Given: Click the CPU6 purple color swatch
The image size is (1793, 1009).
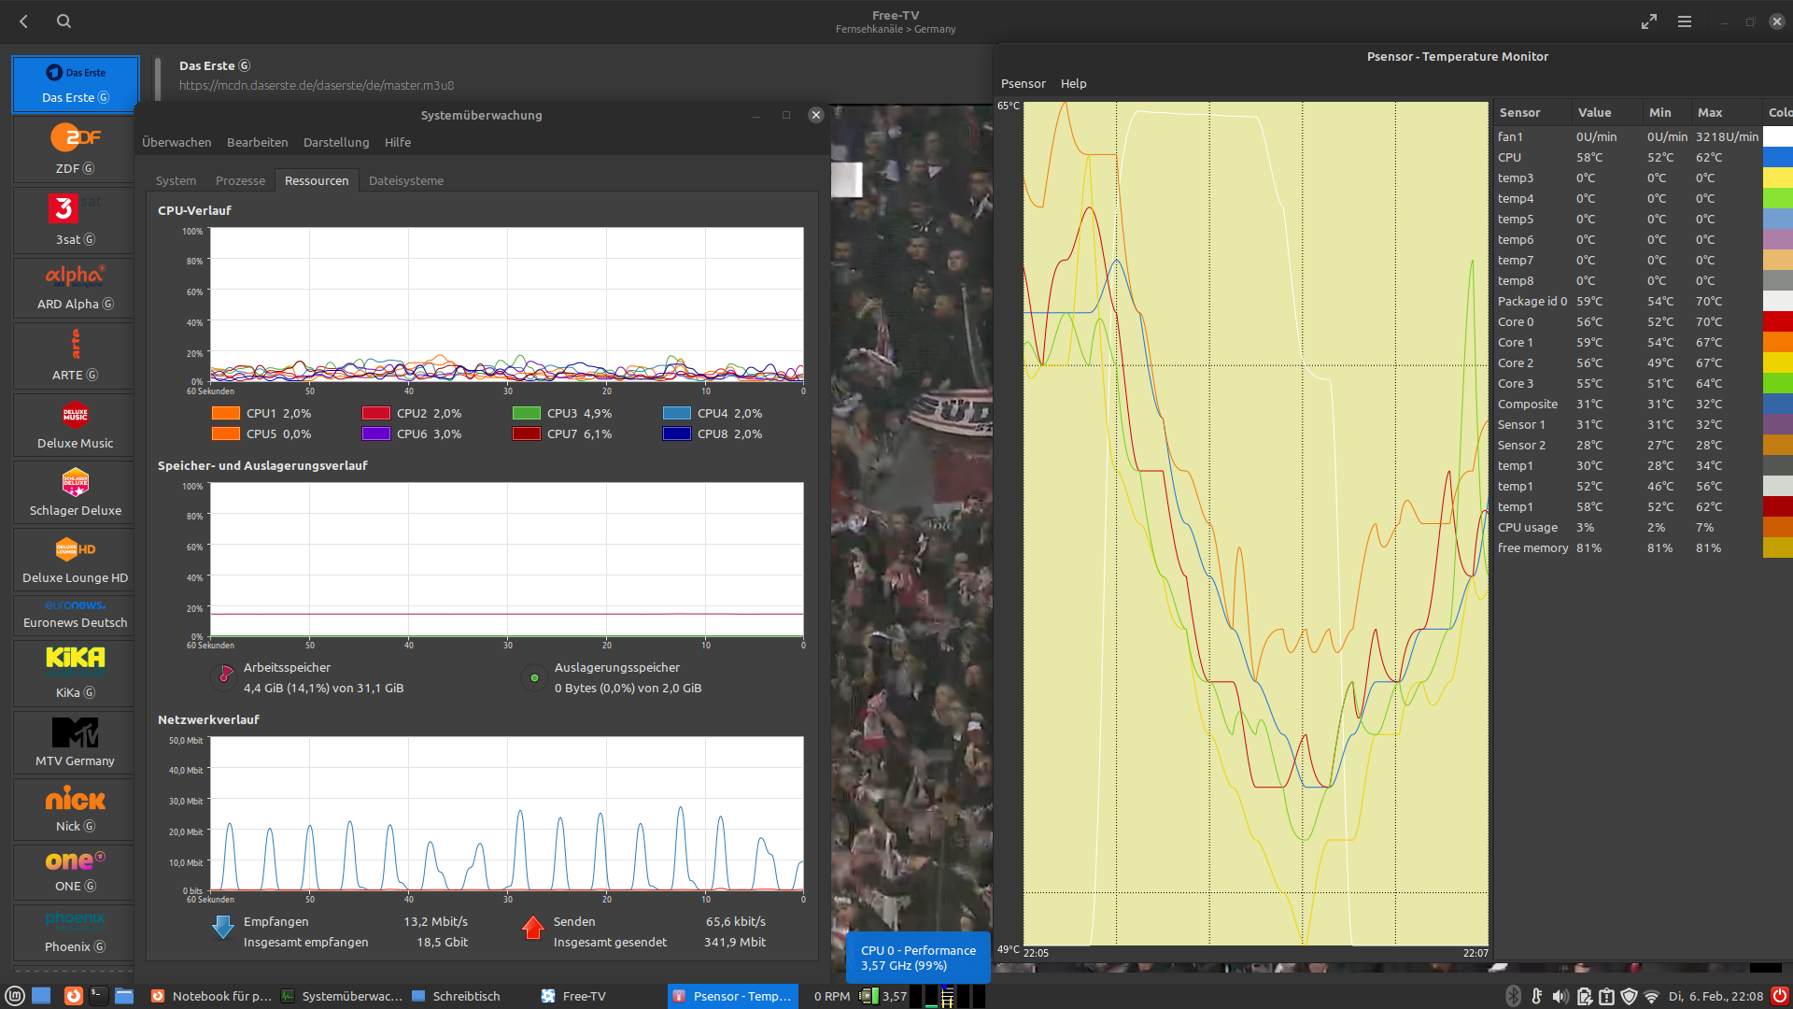Looking at the screenshot, I should point(376,433).
